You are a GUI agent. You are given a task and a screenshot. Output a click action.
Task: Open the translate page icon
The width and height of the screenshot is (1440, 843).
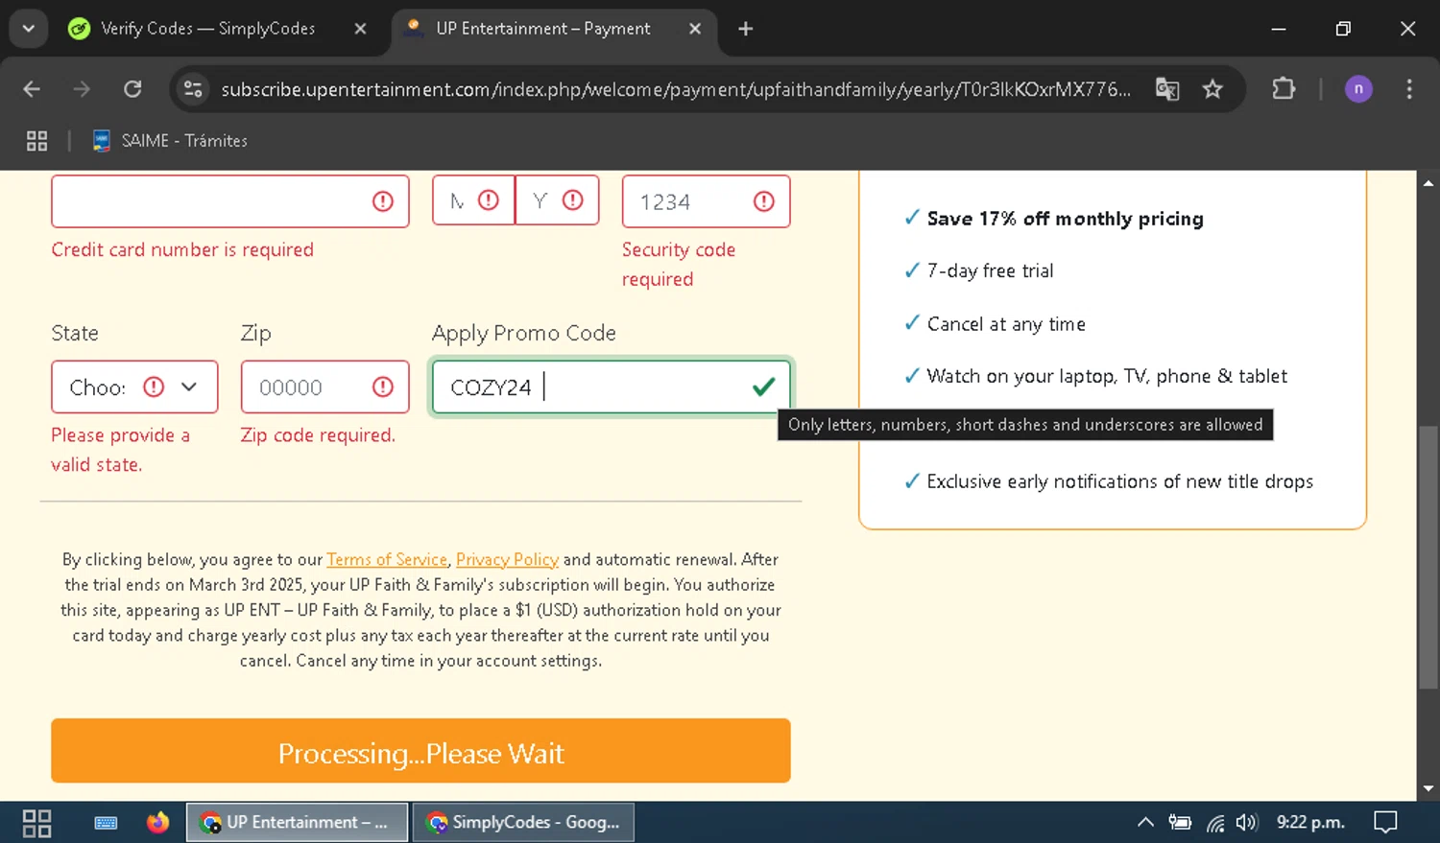tap(1167, 89)
